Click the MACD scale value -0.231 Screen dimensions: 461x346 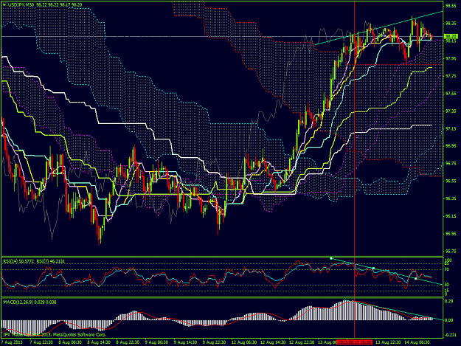[x=450, y=335]
